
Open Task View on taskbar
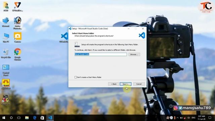click(x=19, y=118)
